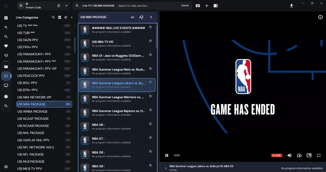Click the Live Categories scrollbar thumb
Viewport: 326px width, 172px height.
[75, 44]
